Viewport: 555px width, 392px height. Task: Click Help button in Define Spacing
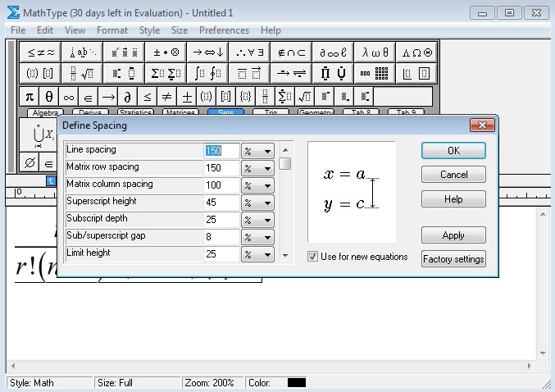[x=453, y=199]
